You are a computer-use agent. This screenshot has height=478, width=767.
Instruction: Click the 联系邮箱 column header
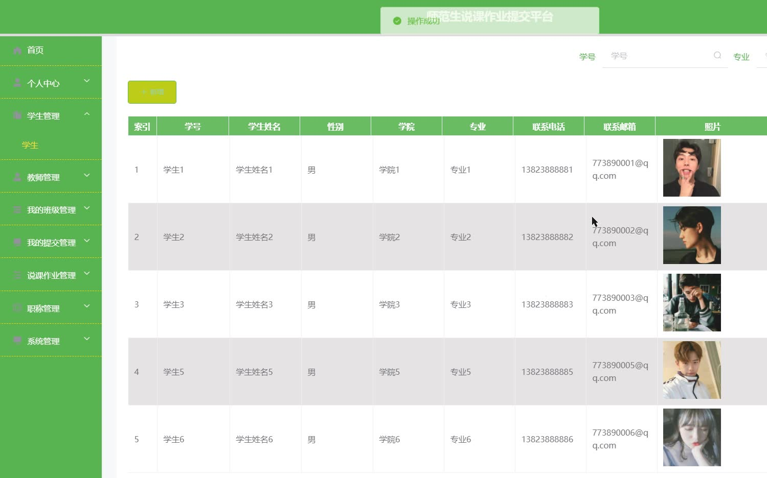click(x=620, y=126)
